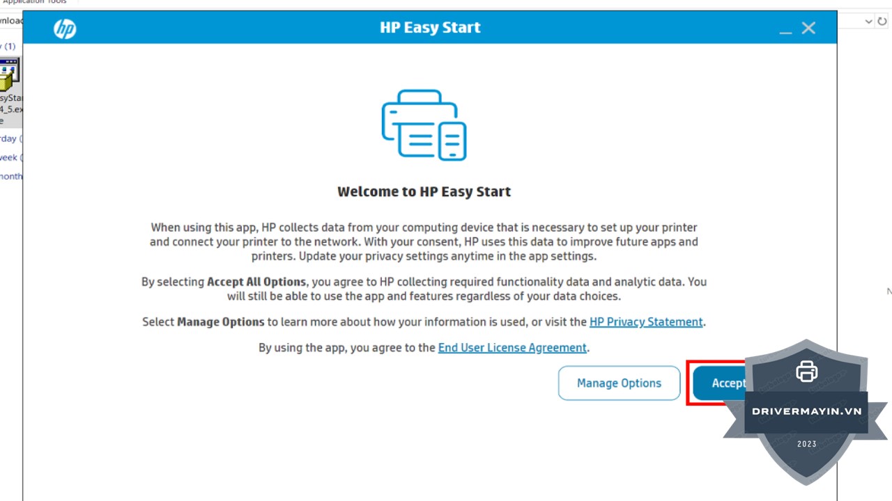
Task: Click the Welcome to HP Easy Start heading
Action: click(424, 192)
